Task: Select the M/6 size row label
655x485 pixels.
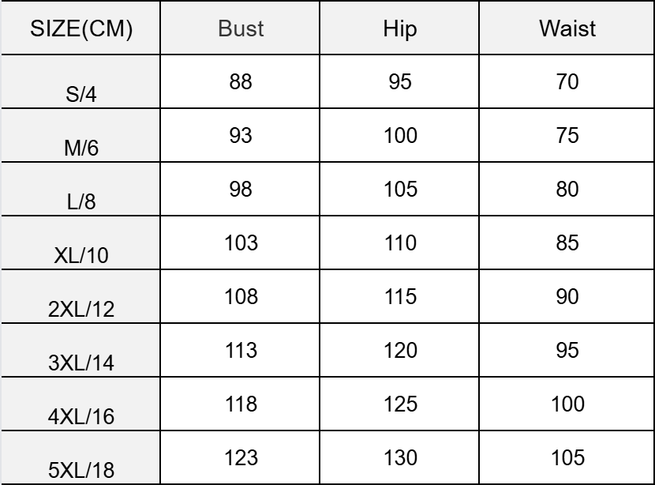Action: [81, 151]
